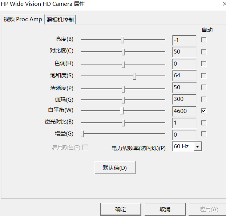
Task: Click the 电力线频率(防闪烁)(P) label
Action: tap(138, 148)
